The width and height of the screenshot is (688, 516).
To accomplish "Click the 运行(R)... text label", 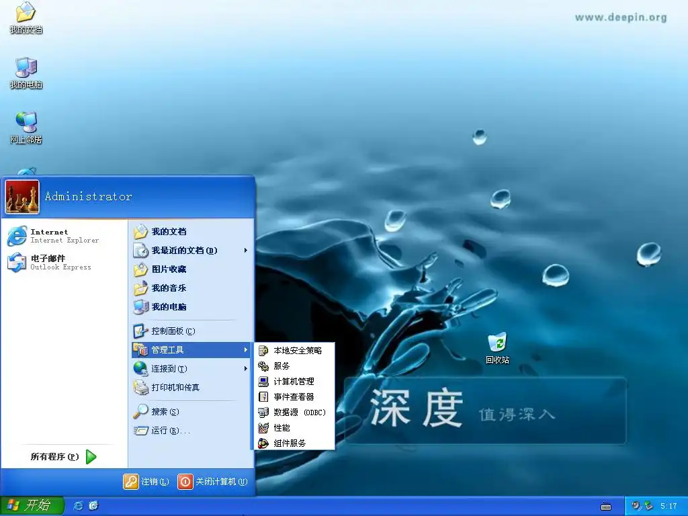I will [171, 431].
